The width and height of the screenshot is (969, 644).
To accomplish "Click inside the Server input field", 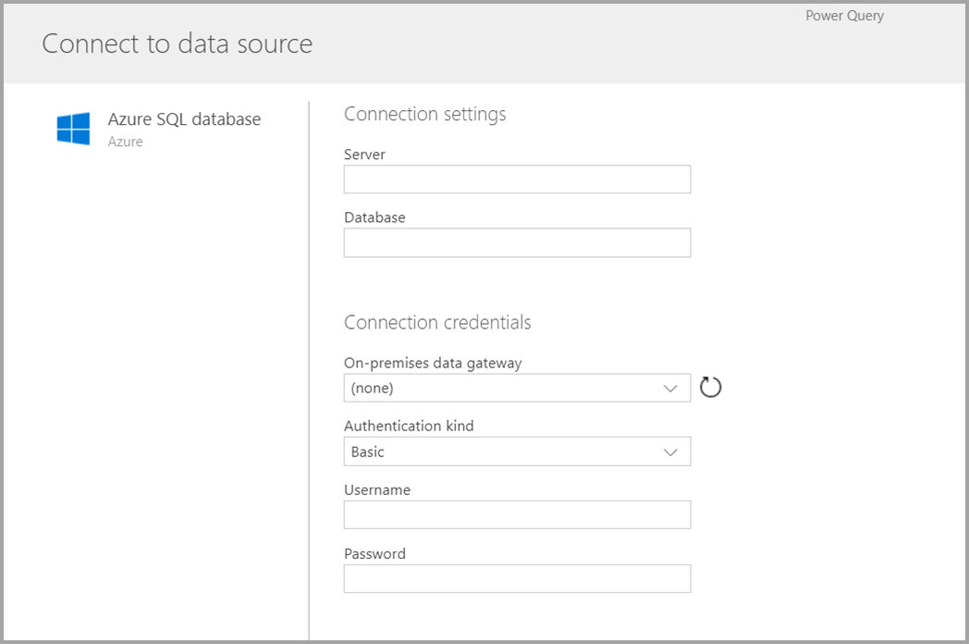I will click(x=517, y=179).
